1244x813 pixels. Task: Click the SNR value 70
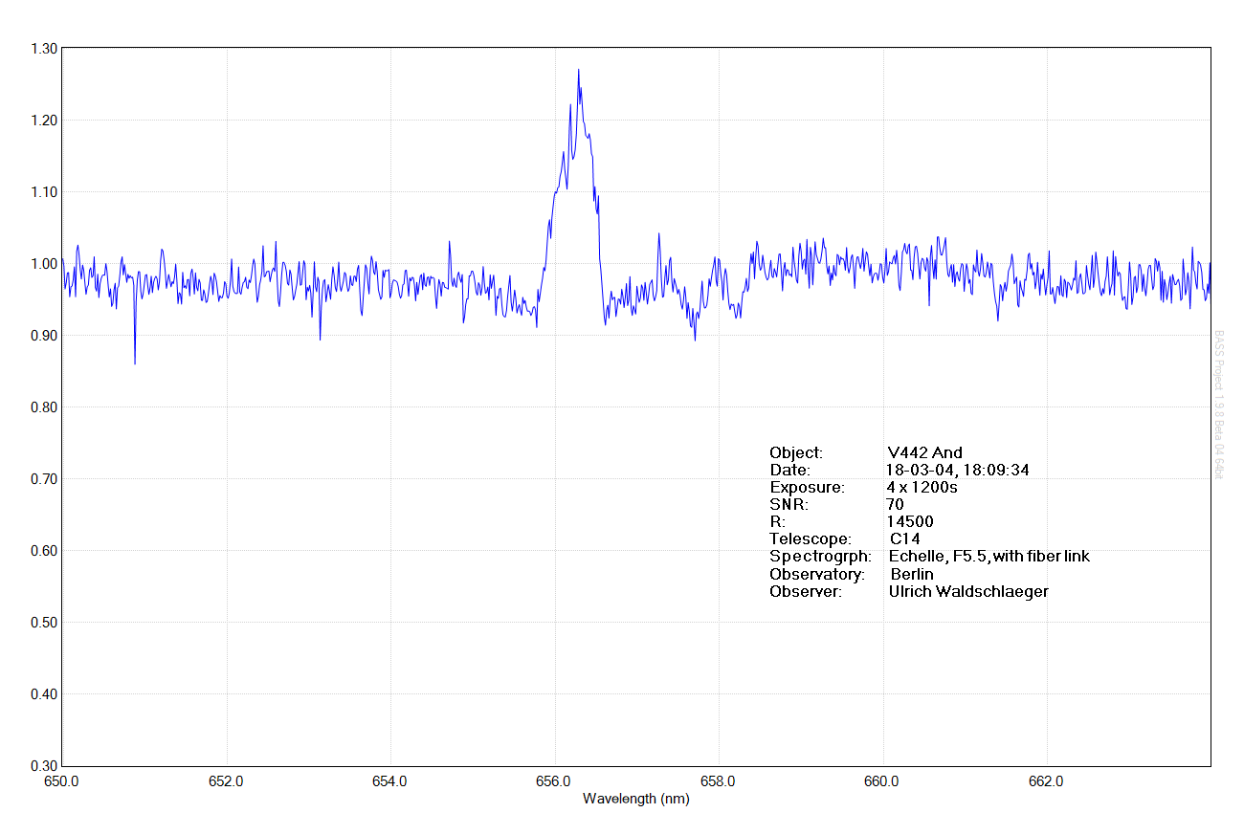point(895,504)
